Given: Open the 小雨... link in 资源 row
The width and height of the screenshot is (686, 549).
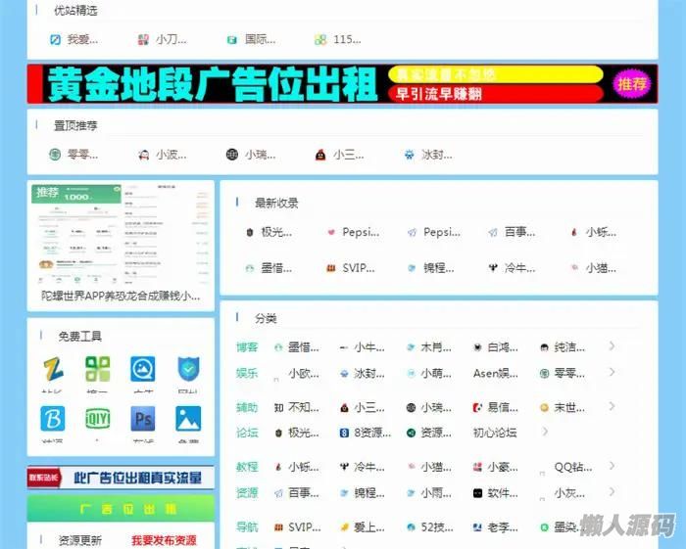Looking at the screenshot, I should 437,493.
